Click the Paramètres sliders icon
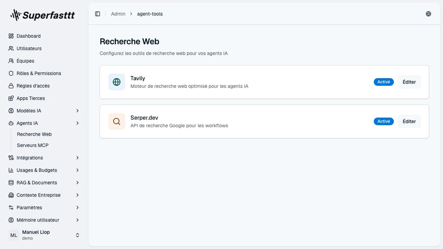Image resolution: width=443 pixels, height=249 pixels. click(11, 207)
